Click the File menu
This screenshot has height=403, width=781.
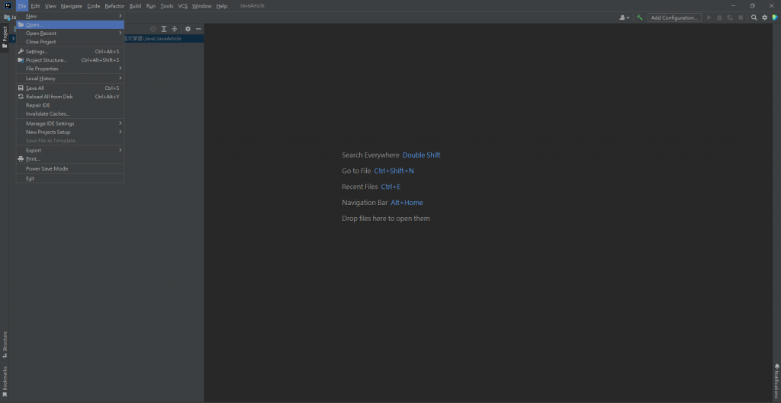pyautogui.click(x=22, y=6)
